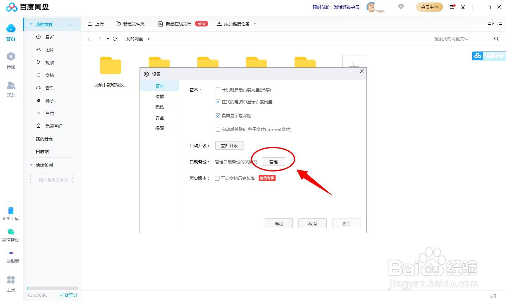Click the sort order icon
This screenshot has height=301, width=506.
tap(490, 23)
